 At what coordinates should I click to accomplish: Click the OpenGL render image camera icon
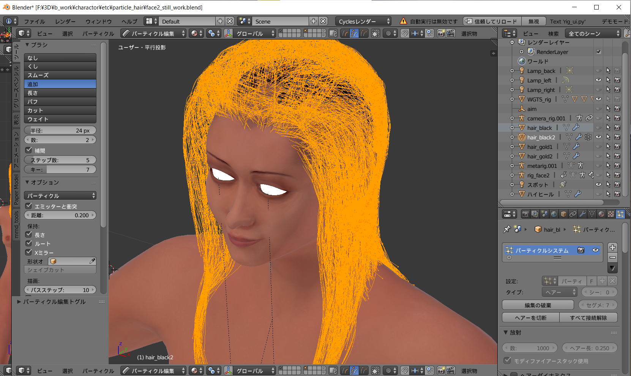point(441,33)
